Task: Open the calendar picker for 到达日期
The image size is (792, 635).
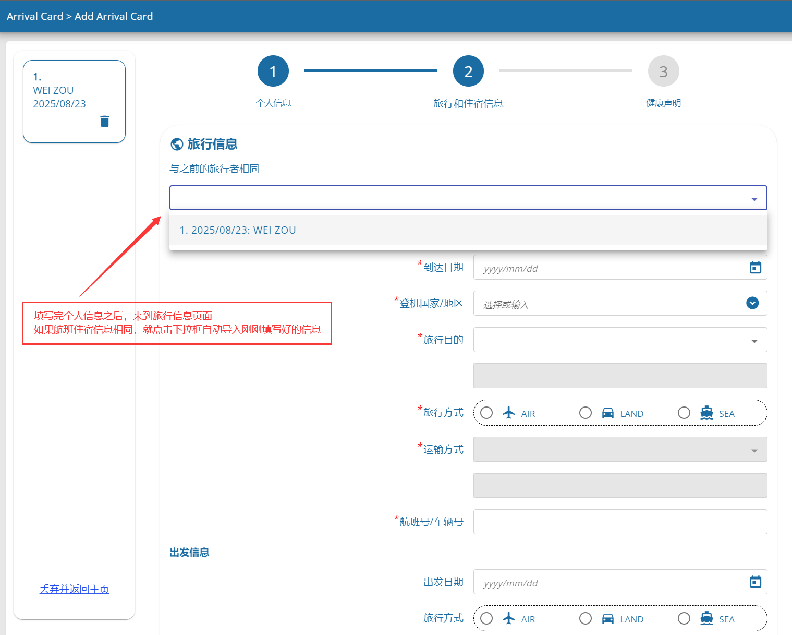Action: pyautogui.click(x=756, y=267)
